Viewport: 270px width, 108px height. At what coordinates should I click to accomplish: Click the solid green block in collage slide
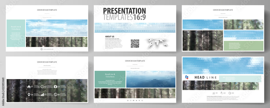(244, 46)
